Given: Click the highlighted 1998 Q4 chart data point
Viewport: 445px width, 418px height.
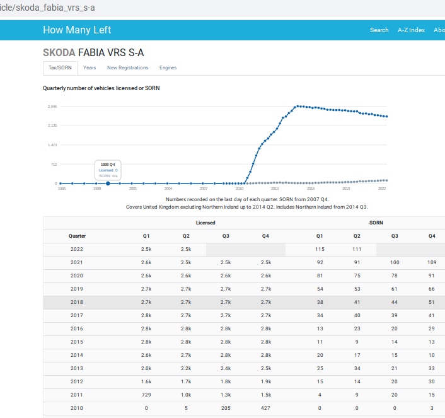Looking at the screenshot, I should pyautogui.click(x=108, y=183).
